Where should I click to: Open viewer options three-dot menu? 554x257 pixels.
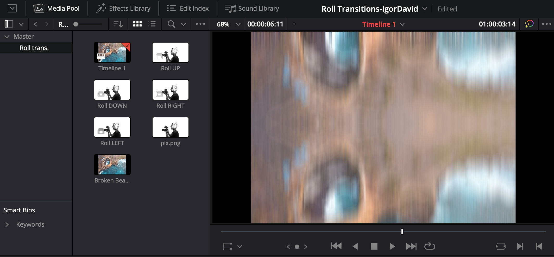click(x=546, y=24)
